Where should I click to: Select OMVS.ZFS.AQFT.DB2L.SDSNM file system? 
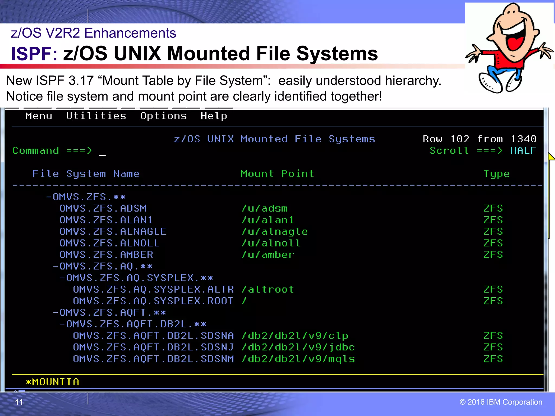(153, 359)
